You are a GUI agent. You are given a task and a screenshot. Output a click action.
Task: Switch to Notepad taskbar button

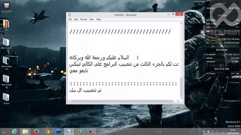coord(69,132)
